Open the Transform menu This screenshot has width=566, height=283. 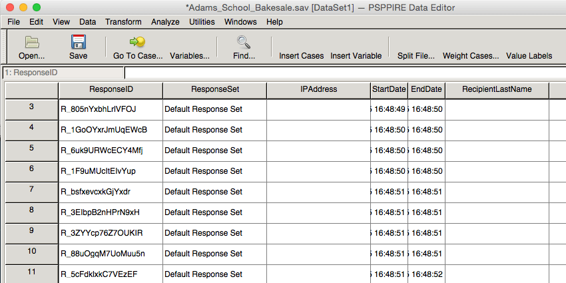pos(123,22)
